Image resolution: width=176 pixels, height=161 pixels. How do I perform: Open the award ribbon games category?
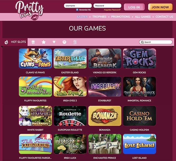[33, 42]
